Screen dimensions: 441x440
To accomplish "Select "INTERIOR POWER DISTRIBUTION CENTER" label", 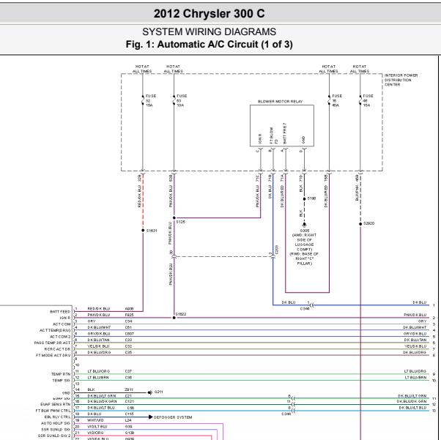I will [x=401, y=80].
